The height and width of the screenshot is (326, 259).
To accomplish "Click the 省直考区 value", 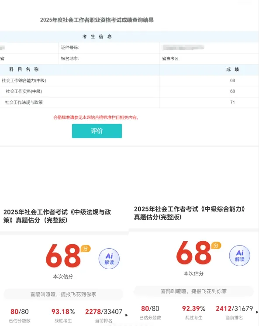I will [x=170, y=59].
